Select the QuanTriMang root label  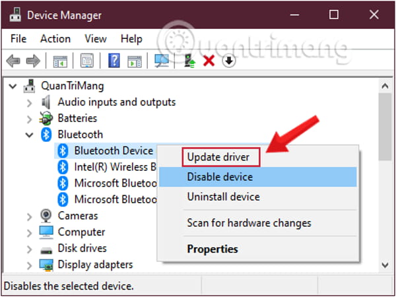73,86
